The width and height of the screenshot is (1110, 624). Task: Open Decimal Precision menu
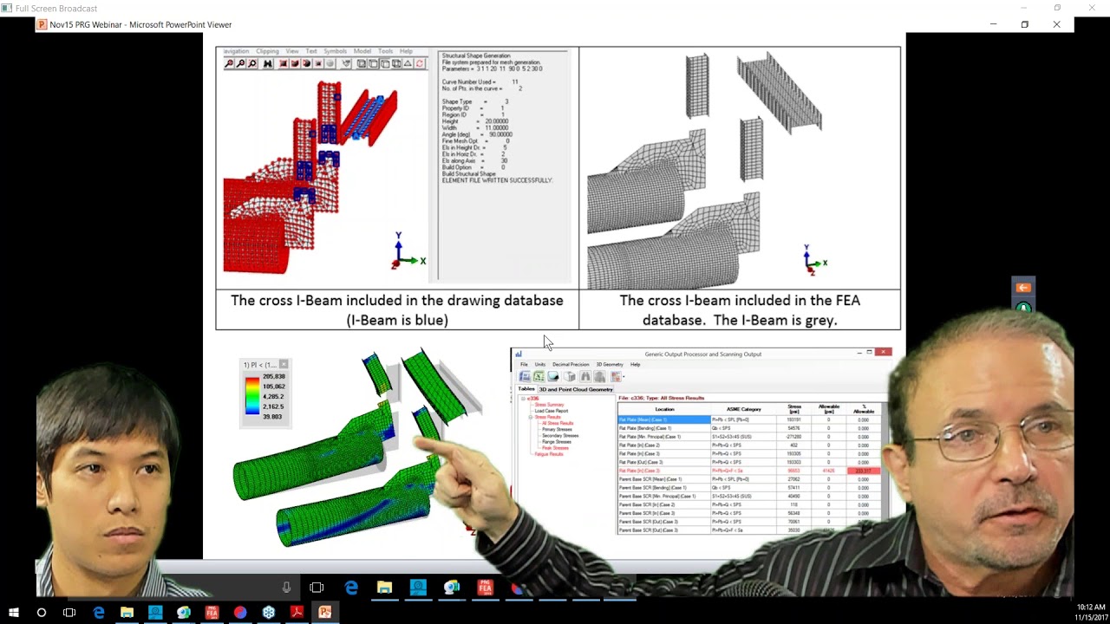(571, 365)
